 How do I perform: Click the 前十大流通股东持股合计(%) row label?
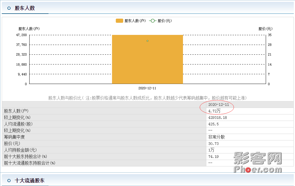[x=30, y=163]
